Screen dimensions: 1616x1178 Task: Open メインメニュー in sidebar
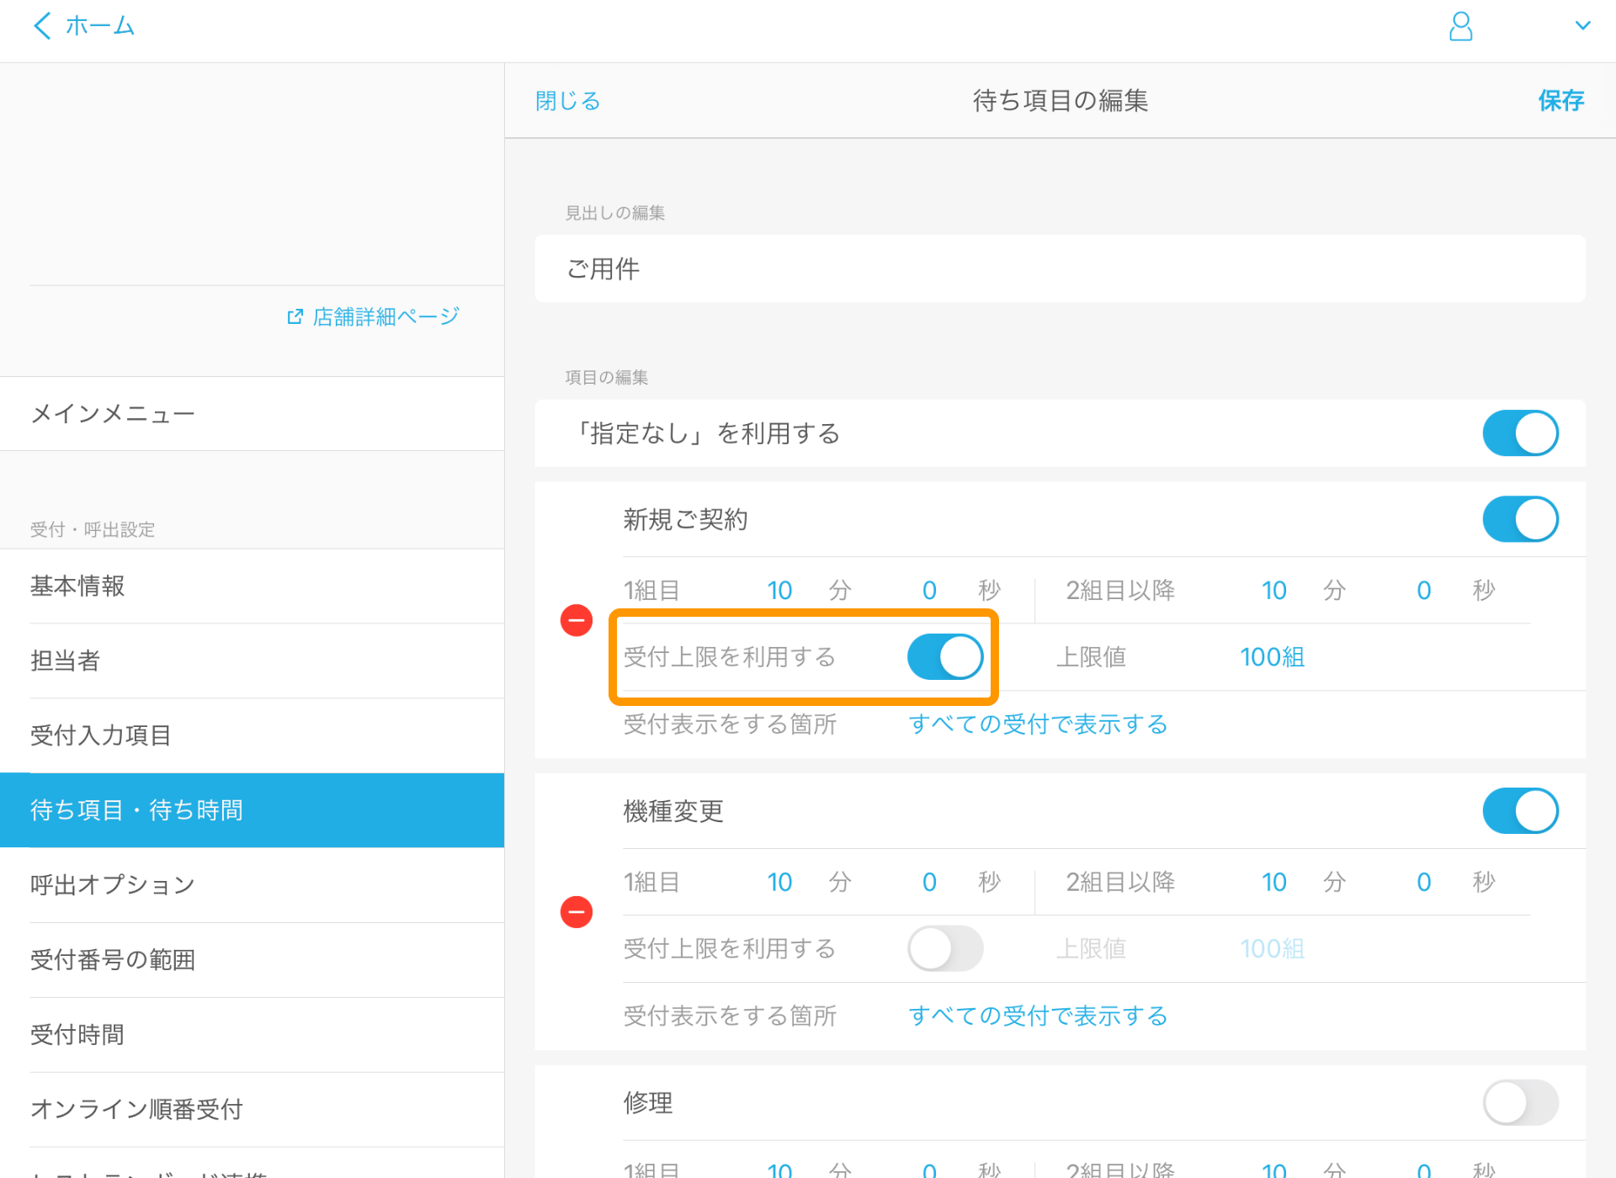click(x=252, y=414)
